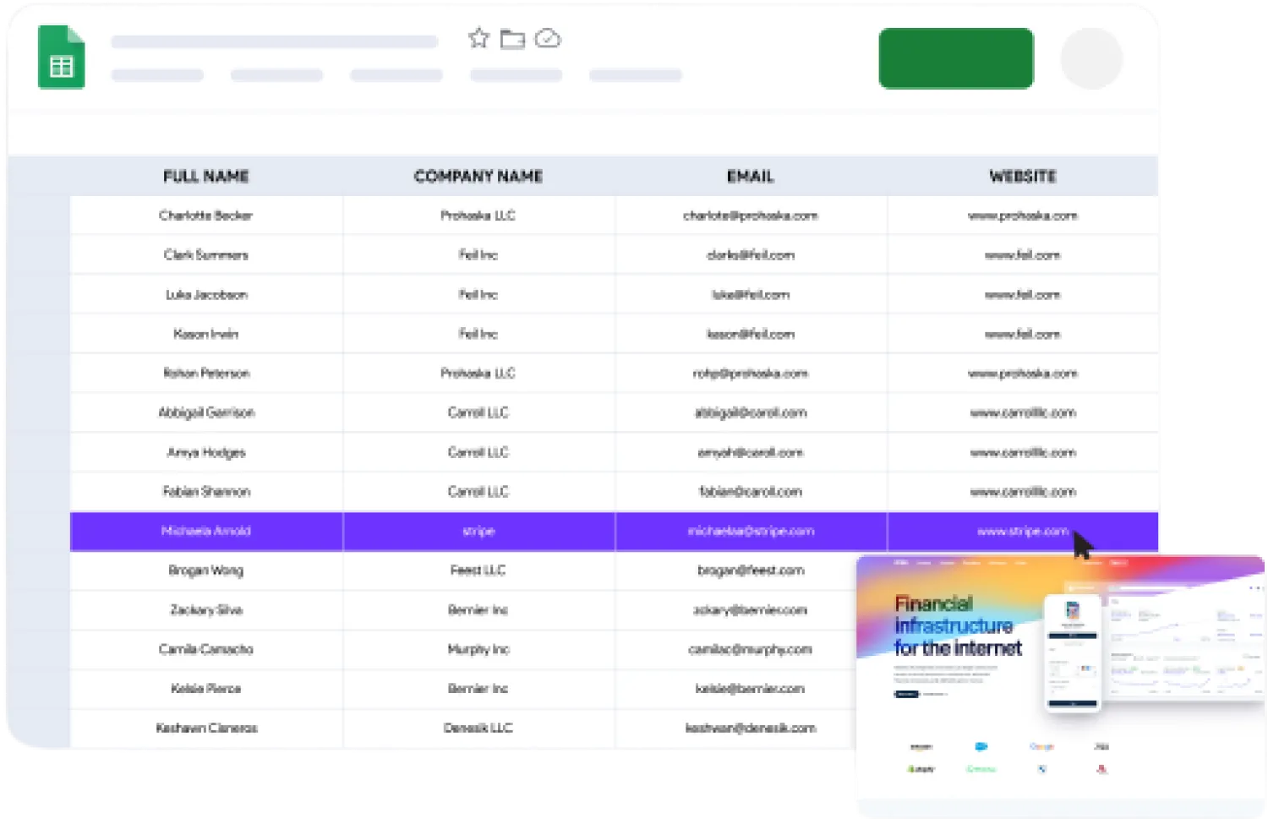Select the Murphy Inc company cell
The image size is (1268, 819).
(478, 649)
